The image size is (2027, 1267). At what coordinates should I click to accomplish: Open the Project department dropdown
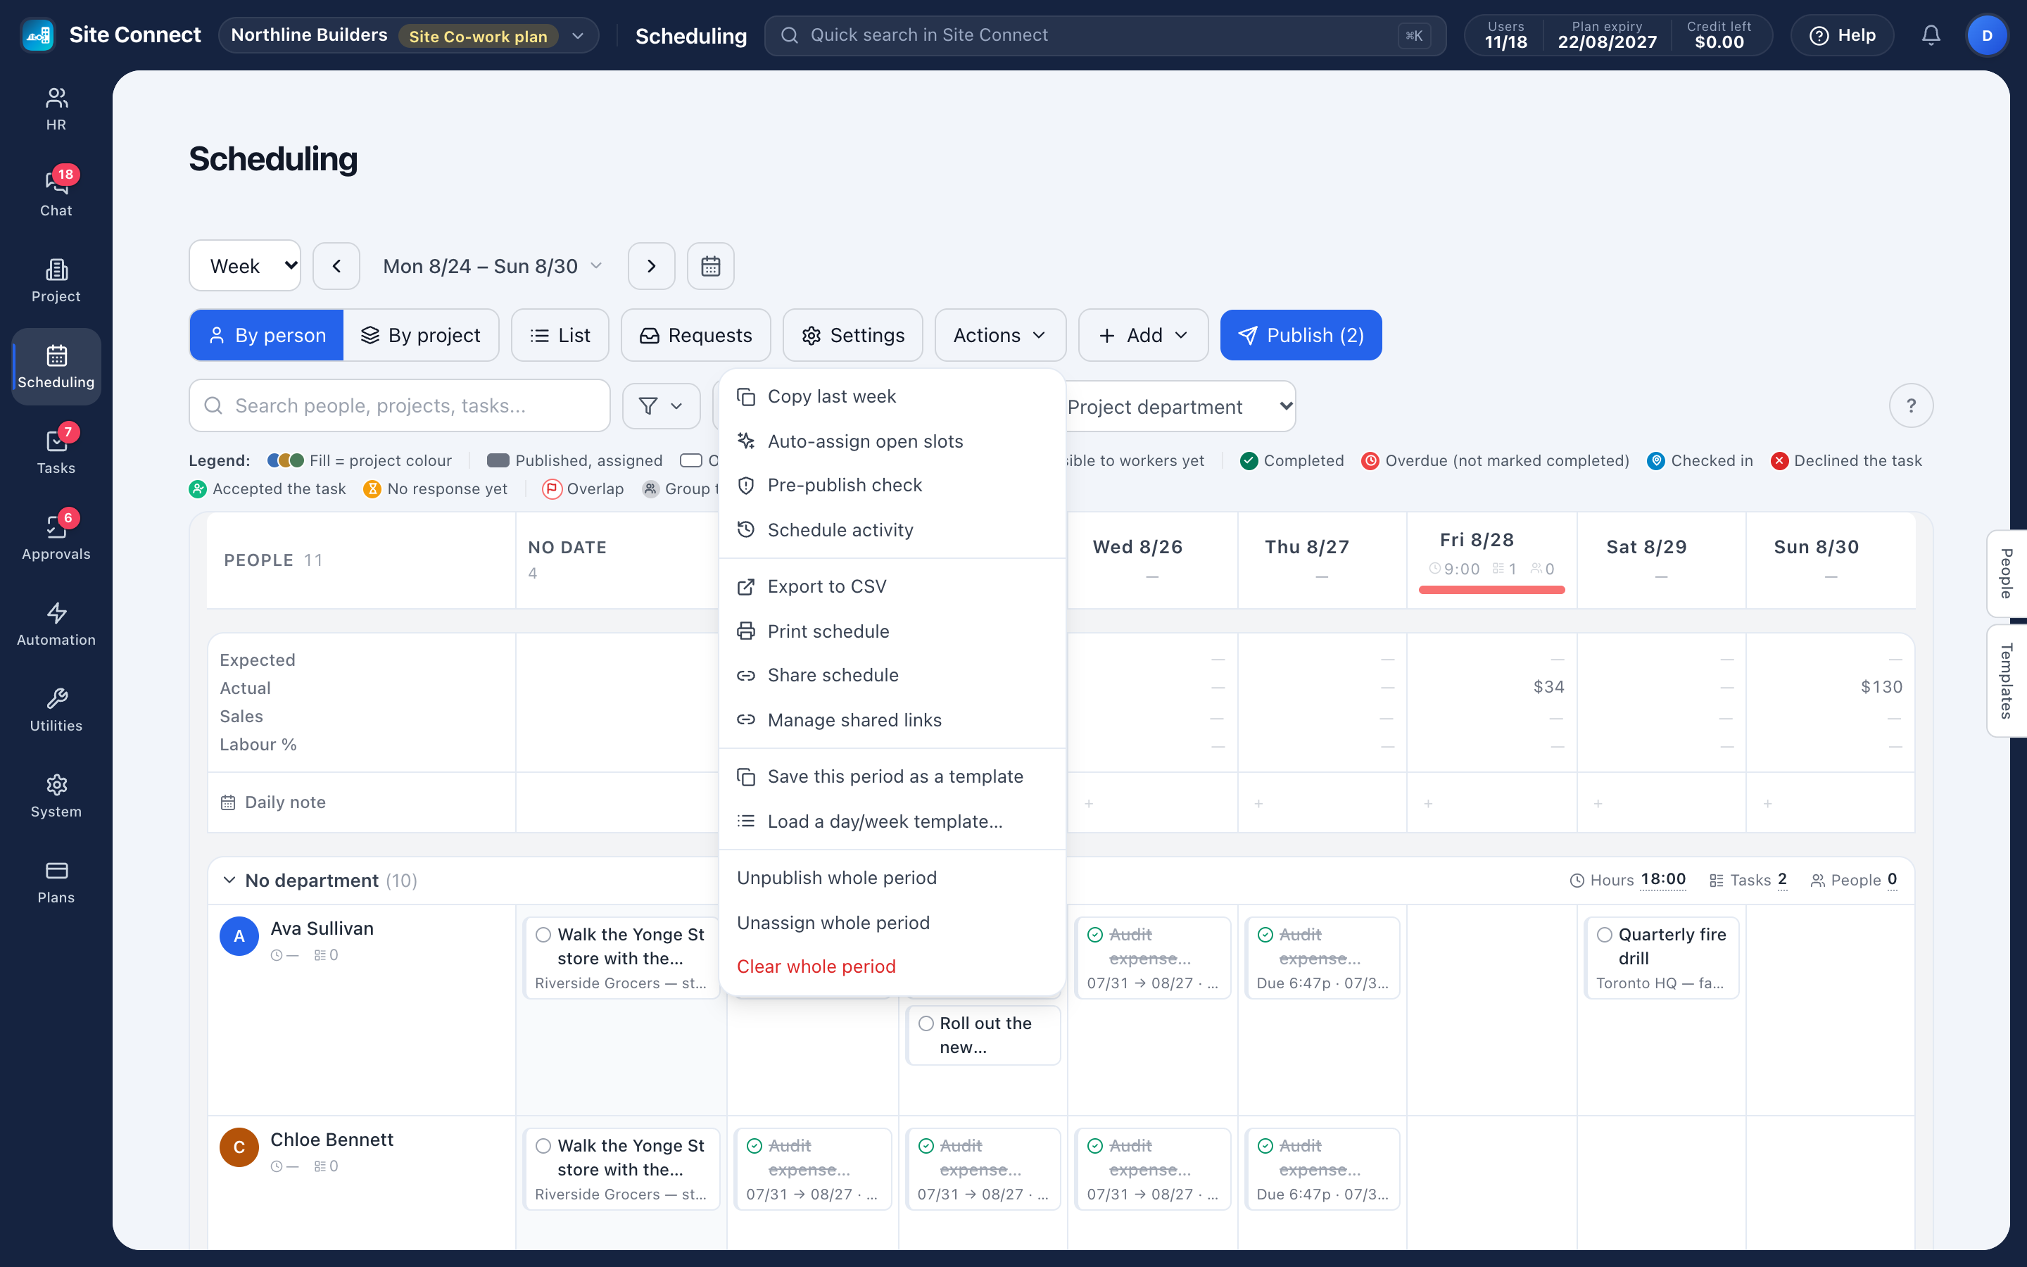(x=1178, y=406)
